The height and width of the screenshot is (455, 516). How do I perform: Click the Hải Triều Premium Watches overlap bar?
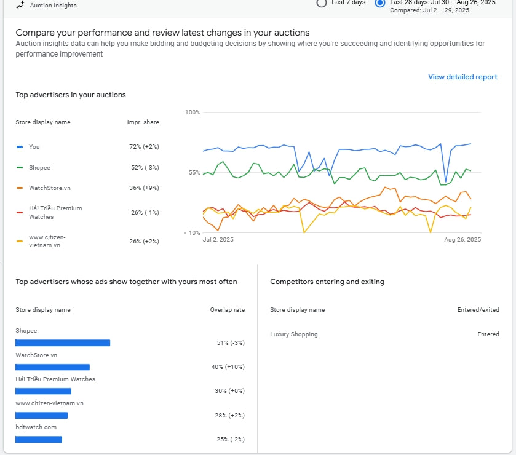point(43,391)
